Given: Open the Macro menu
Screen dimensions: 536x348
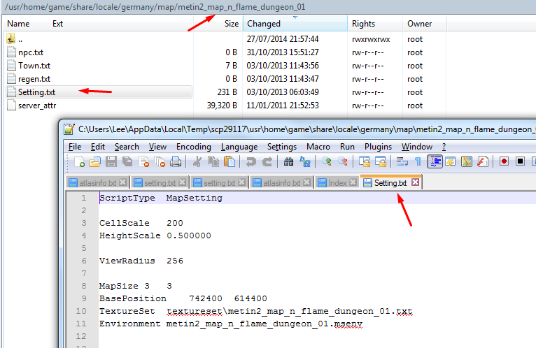Looking at the screenshot, I should [x=318, y=147].
